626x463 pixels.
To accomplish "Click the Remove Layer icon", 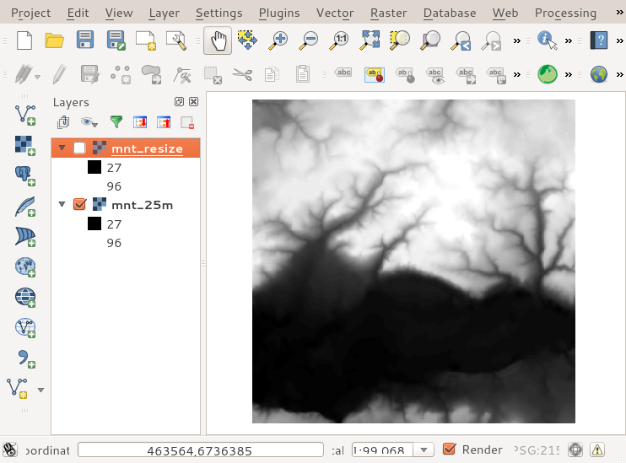I will click(x=187, y=122).
